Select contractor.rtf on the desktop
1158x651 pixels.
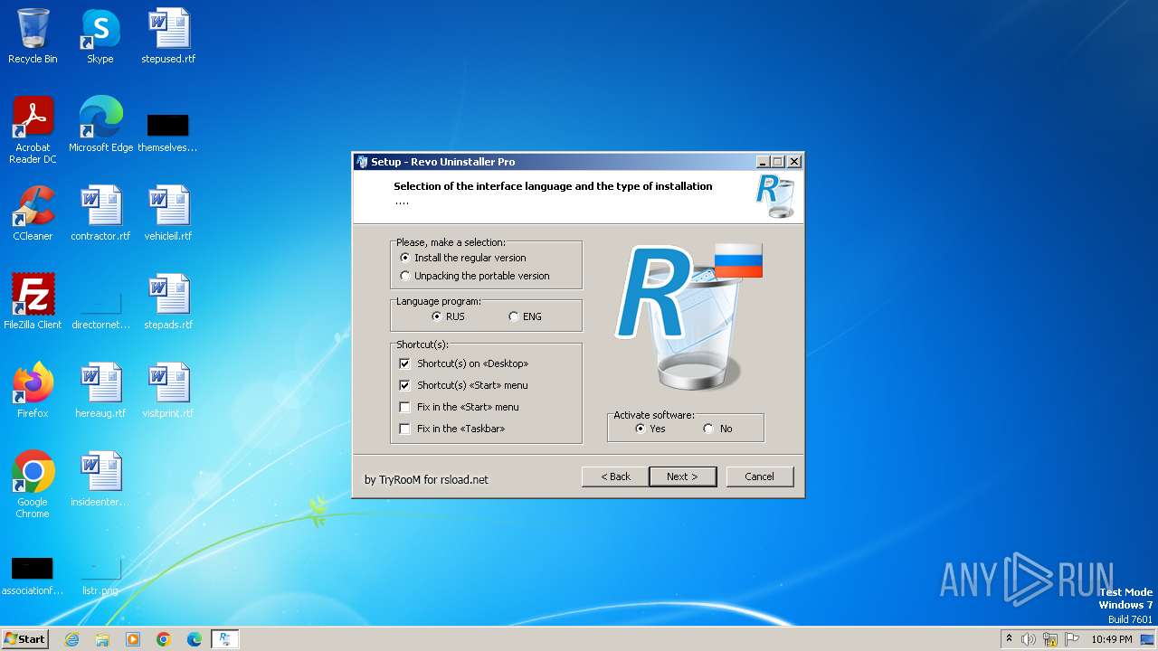pos(100,213)
